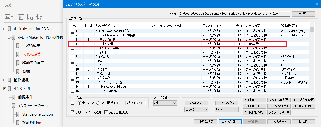Click the タイトルクリーン button
Viewport: 321px width, 127px height.
click(255, 100)
